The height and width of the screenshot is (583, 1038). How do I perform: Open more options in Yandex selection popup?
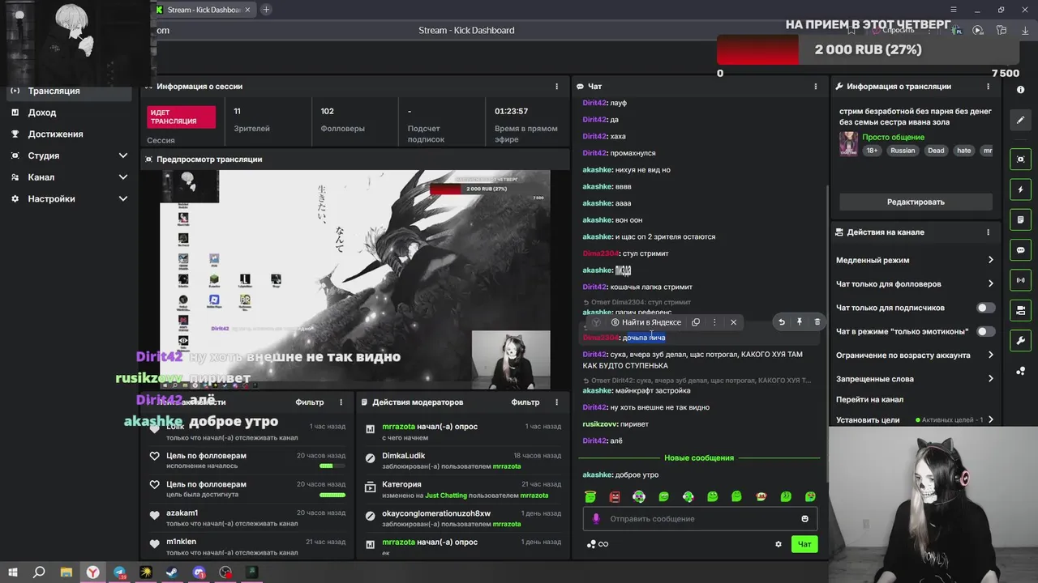click(x=714, y=322)
